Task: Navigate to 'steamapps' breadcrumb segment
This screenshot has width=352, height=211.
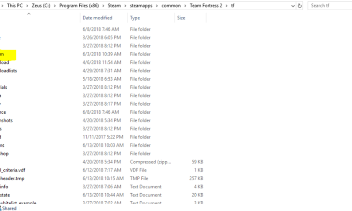Action: coord(141,6)
